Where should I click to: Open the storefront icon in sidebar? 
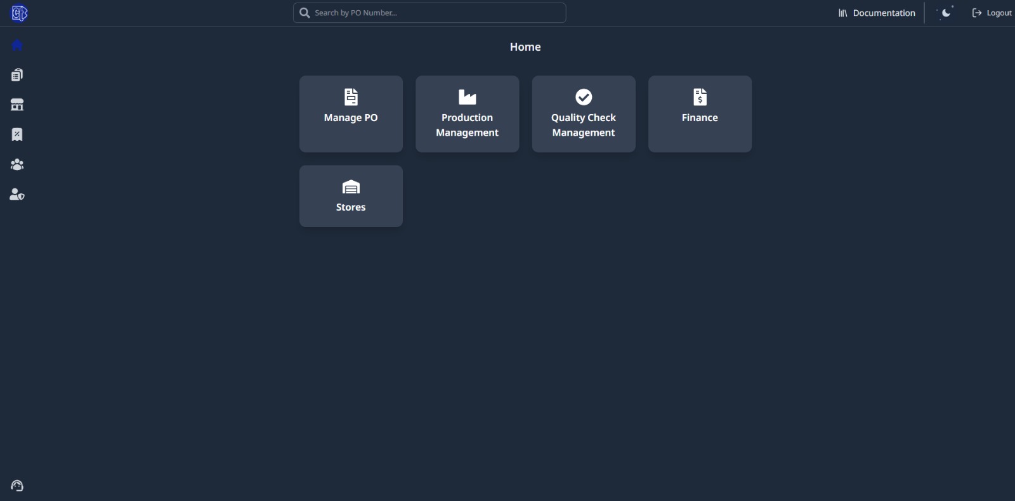pyautogui.click(x=17, y=105)
